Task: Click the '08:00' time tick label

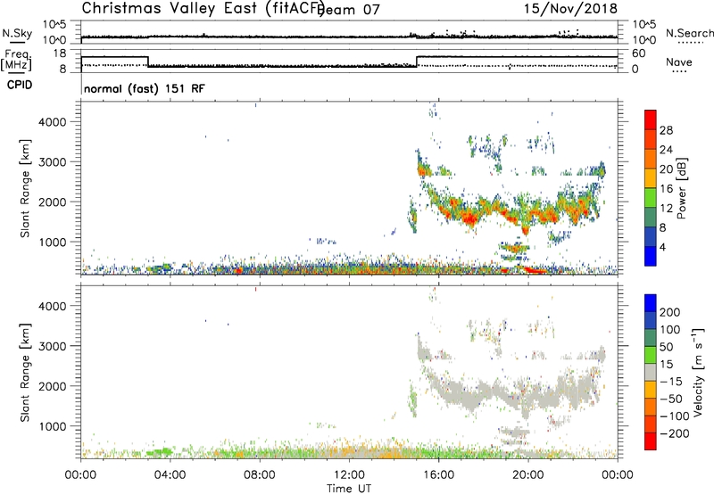Action: point(260,475)
